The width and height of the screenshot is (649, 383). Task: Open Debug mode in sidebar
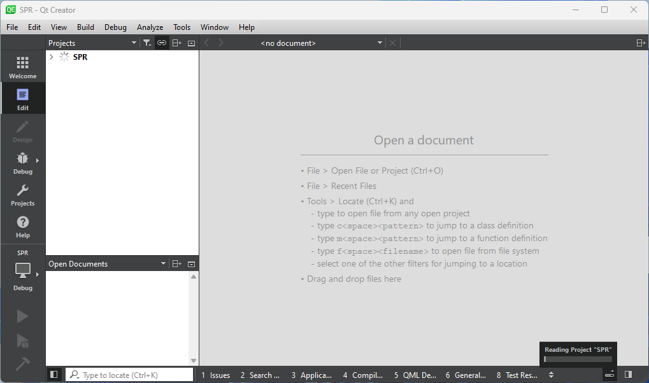coord(22,162)
